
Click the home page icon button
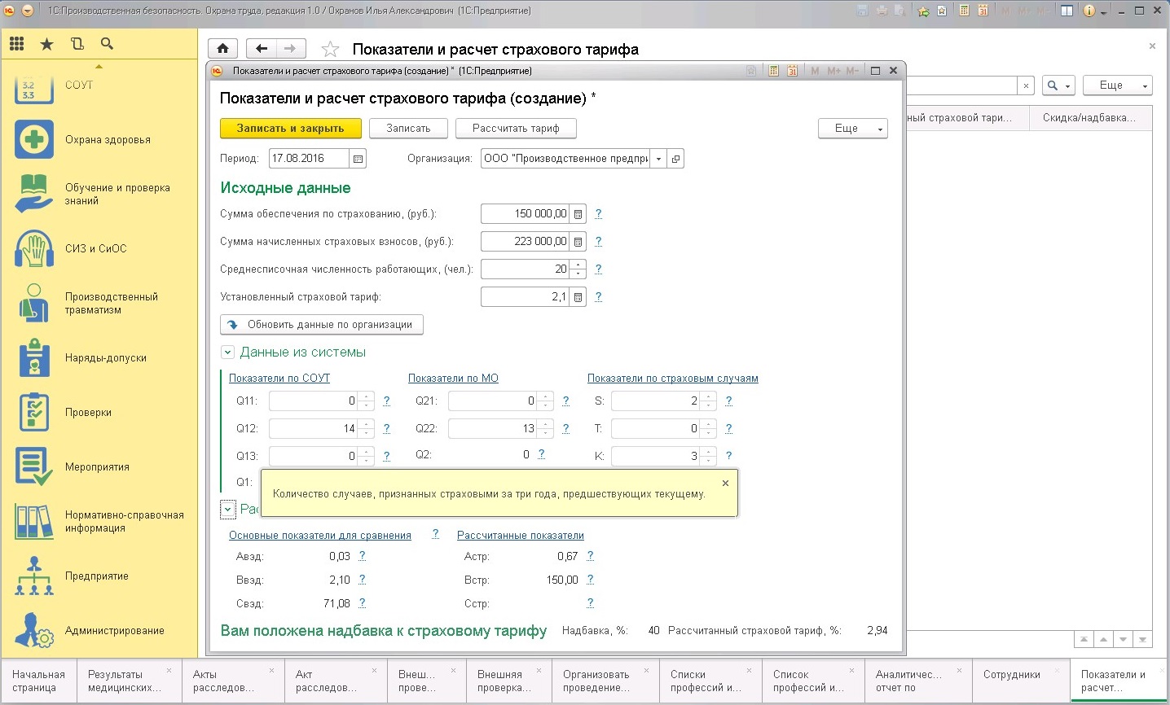click(x=222, y=49)
